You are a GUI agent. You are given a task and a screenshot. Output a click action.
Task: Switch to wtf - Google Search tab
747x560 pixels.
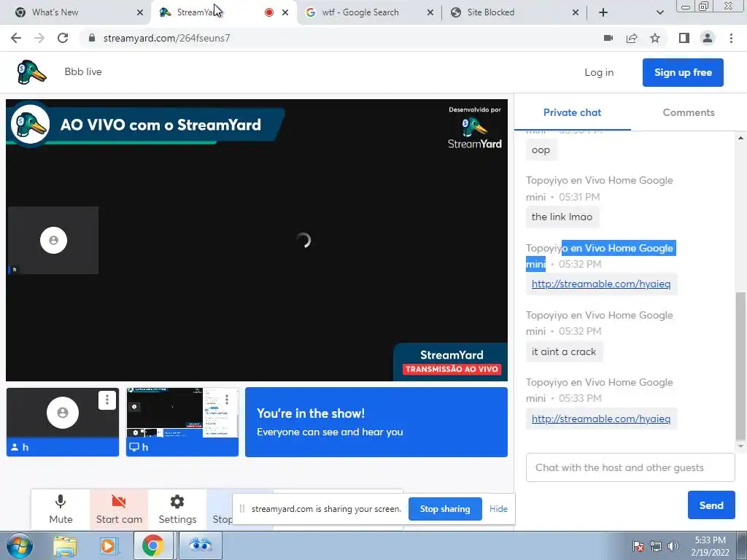click(369, 12)
